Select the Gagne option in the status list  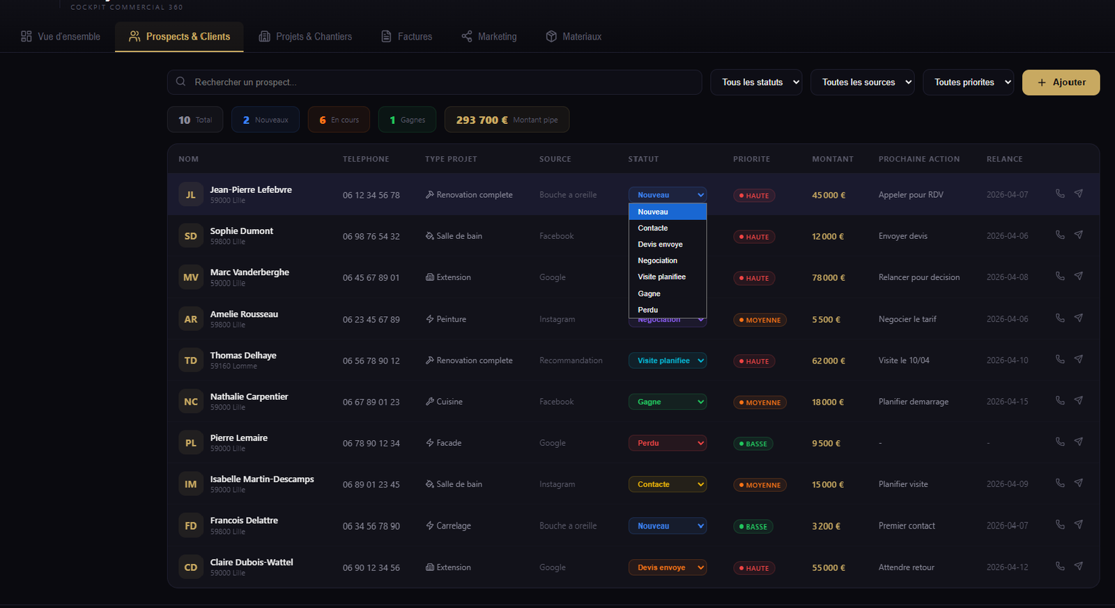[649, 294]
